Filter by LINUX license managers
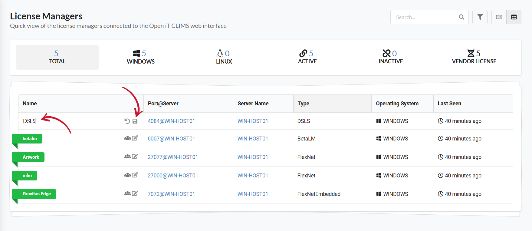This screenshot has height=231, width=532. pyautogui.click(x=224, y=57)
